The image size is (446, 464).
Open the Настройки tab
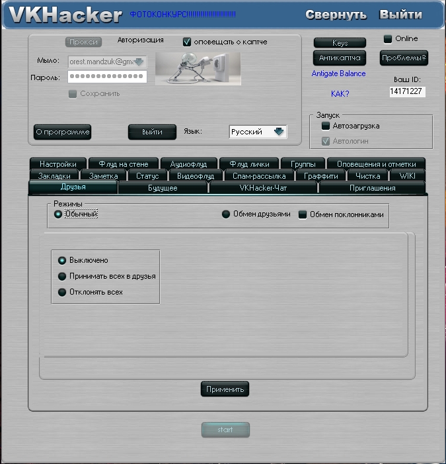click(58, 163)
